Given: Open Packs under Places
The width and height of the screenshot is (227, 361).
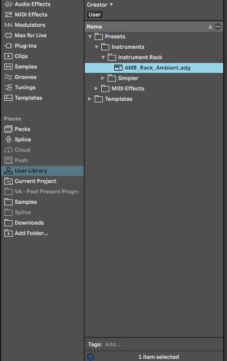Looking at the screenshot, I should (22, 129).
